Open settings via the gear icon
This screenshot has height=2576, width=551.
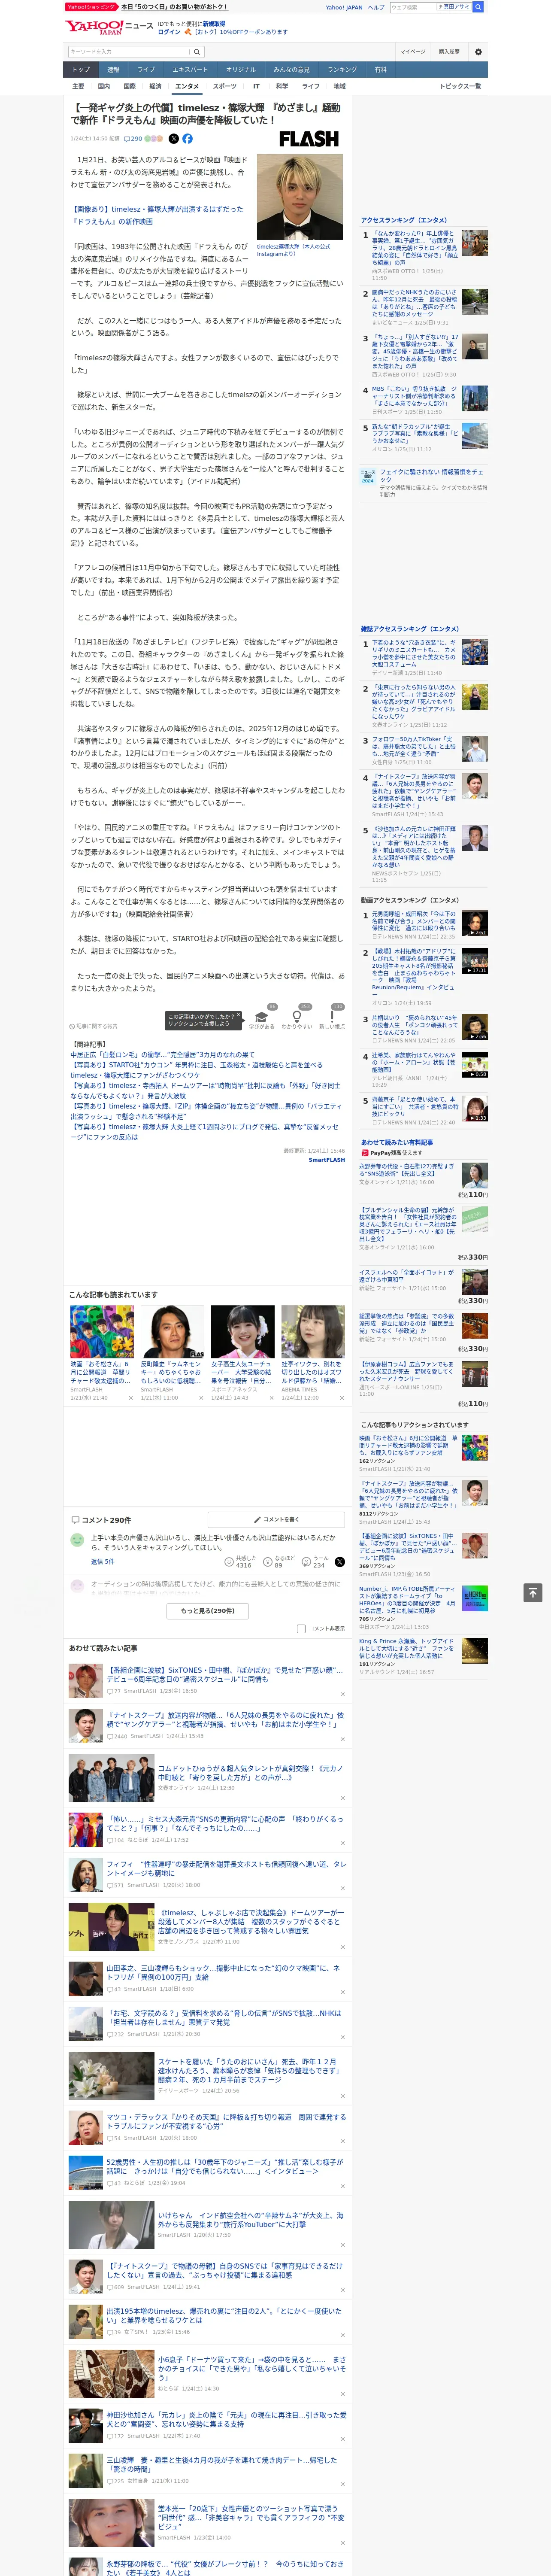click(478, 52)
